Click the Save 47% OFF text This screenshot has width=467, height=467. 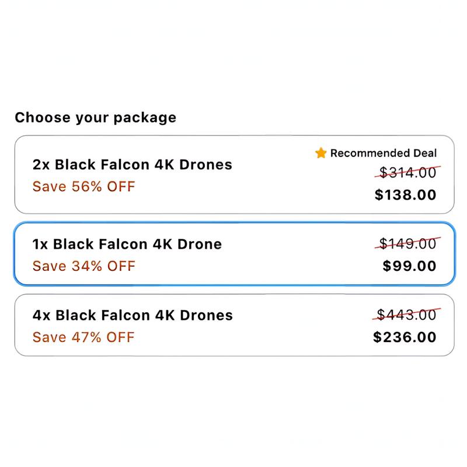coord(83,337)
